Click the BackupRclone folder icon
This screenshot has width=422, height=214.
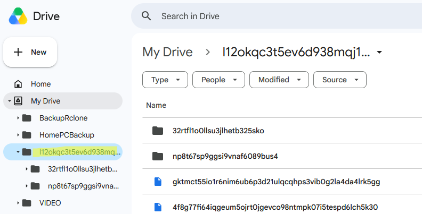[27, 118]
